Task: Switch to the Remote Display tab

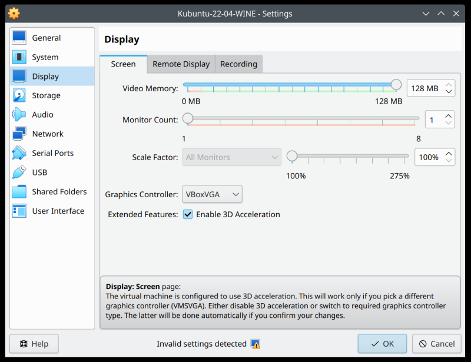Action: tap(181, 64)
